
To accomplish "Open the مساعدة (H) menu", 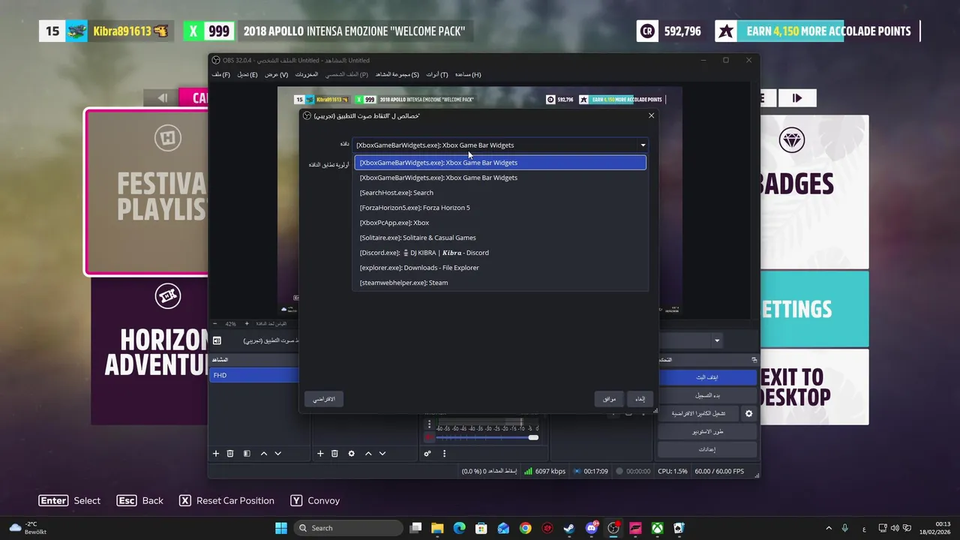I will [468, 74].
